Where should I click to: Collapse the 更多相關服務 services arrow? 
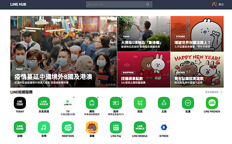221,92
